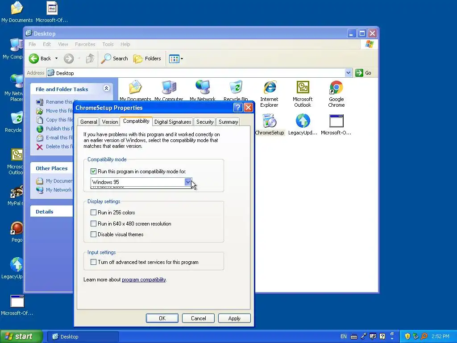
Task: Click the Other Places panel header
Action: tap(52, 168)
